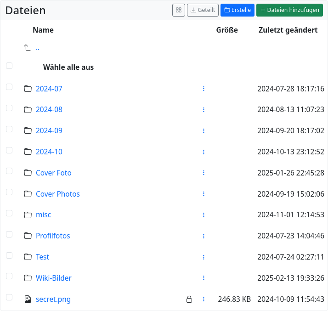Click the Dateien page heading
The height and width of the screenshot is (311, 328).
coord(26,11)
